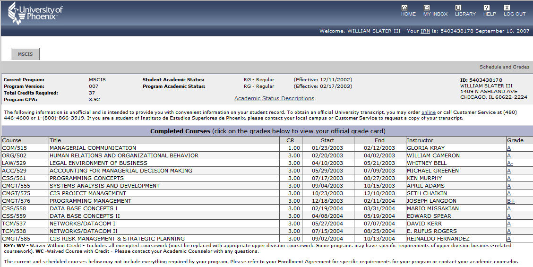View grade card for COM/515 Managerial Communication
This screenshot has height=267, width=533.
[509, 148]
